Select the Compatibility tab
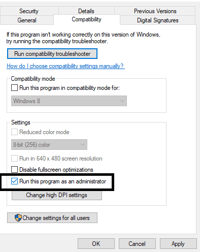 86,19
